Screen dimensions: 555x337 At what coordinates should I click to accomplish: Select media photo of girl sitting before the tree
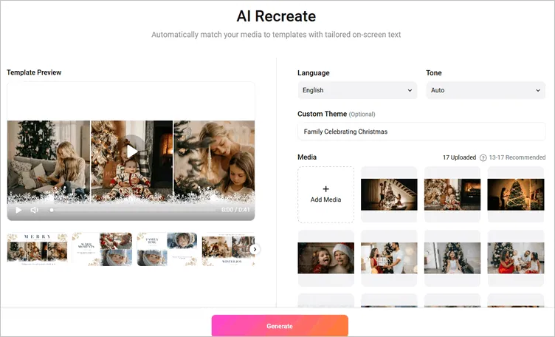click(452, 258)
